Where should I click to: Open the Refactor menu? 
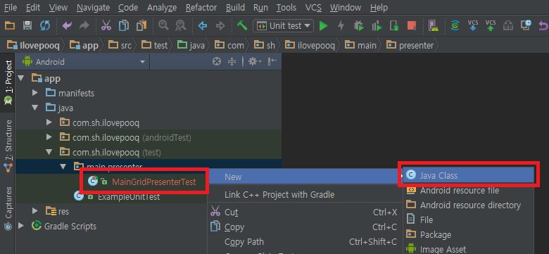tap(201, 7)
